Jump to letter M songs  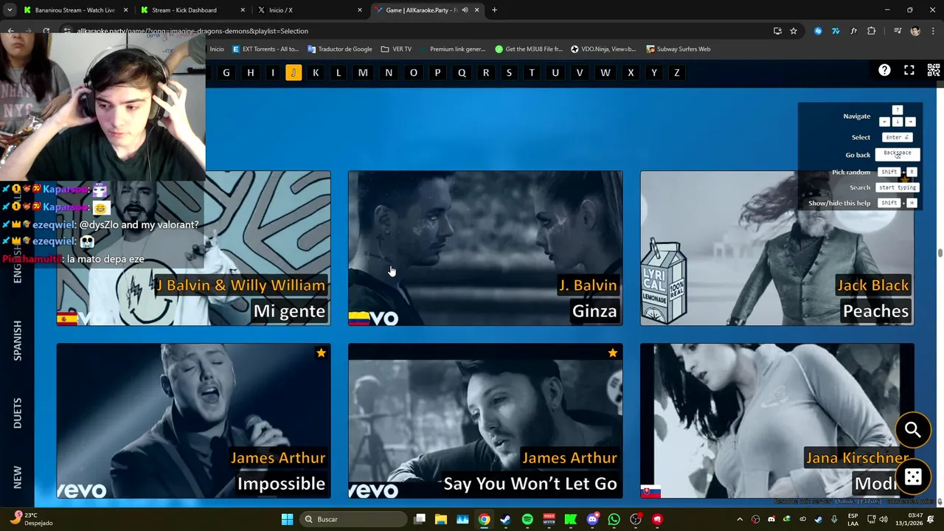tap(363, 72)
